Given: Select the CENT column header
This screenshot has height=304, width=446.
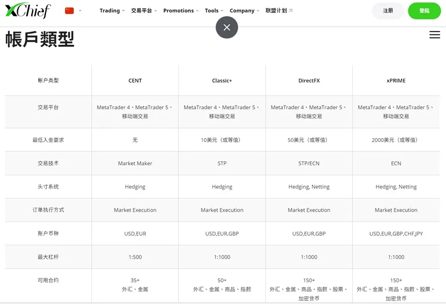Looking at the screenshot, I should pos(135,81).
